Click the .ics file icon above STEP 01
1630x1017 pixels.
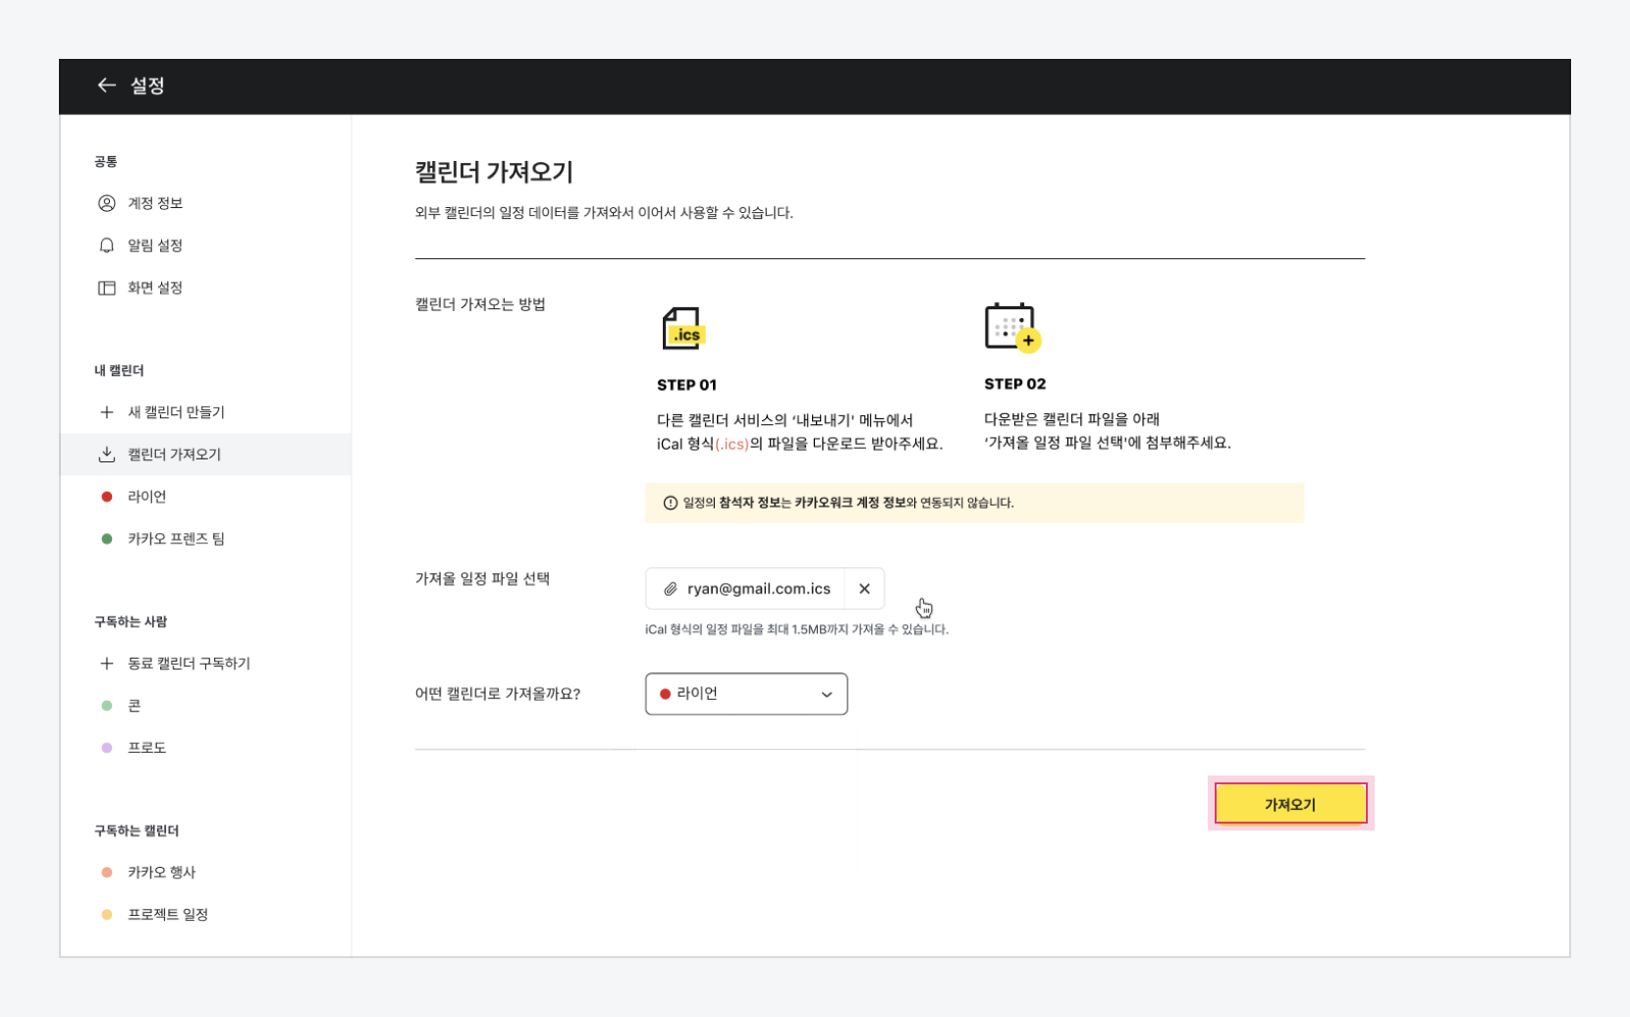683,329
